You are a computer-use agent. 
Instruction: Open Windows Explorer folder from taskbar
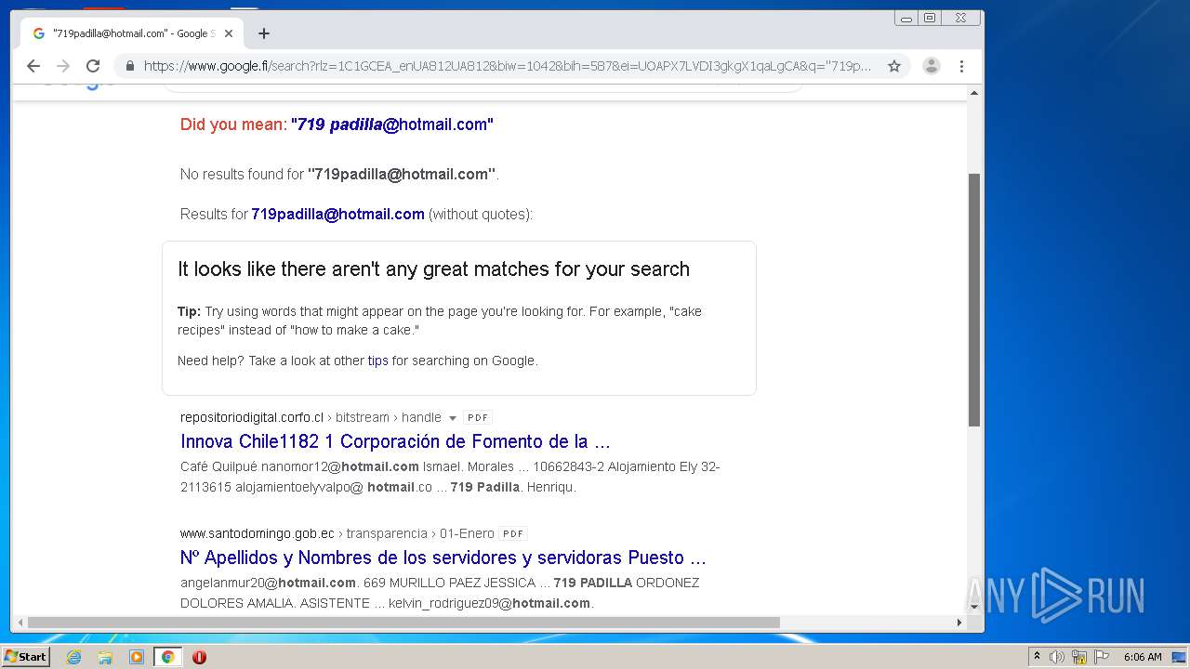coord(105,657)
